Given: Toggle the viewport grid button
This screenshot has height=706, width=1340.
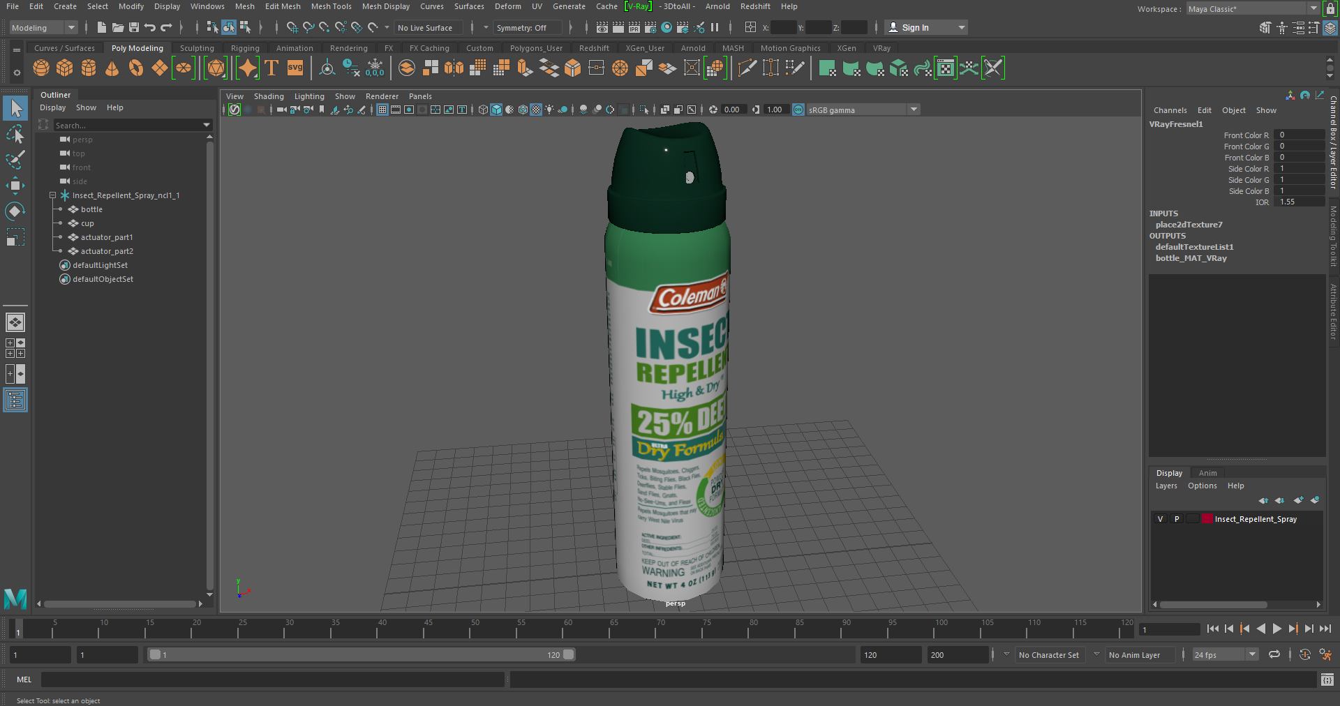Looking at the screenshot, I should 382,110.
